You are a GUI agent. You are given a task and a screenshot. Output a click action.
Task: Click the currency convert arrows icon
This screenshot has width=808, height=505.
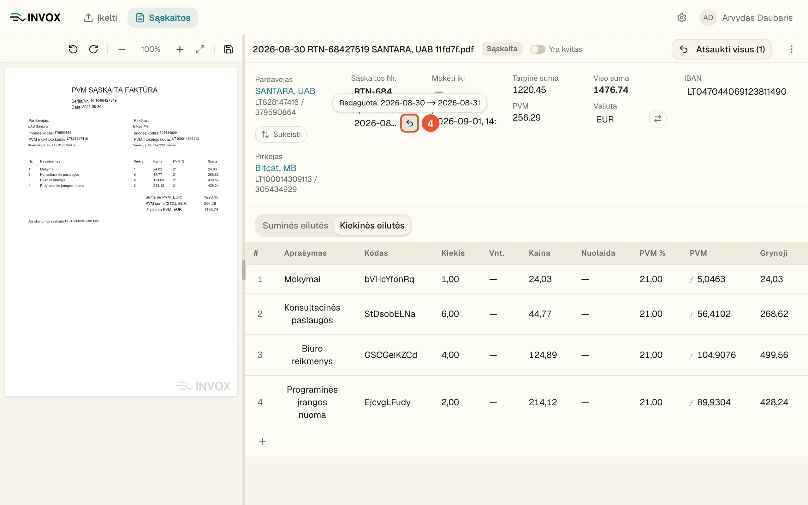coord(658,119)
